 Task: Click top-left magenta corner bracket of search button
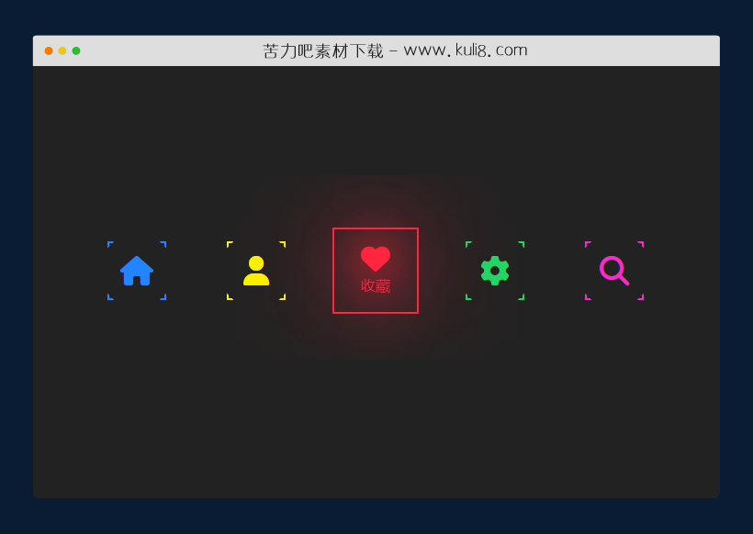587,243
